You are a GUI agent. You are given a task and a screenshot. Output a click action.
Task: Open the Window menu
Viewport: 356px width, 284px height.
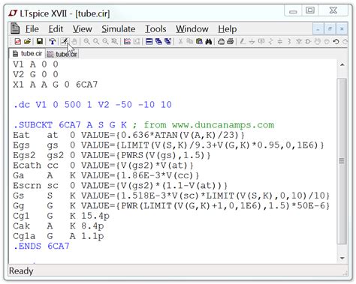click(x=192, y=29)
